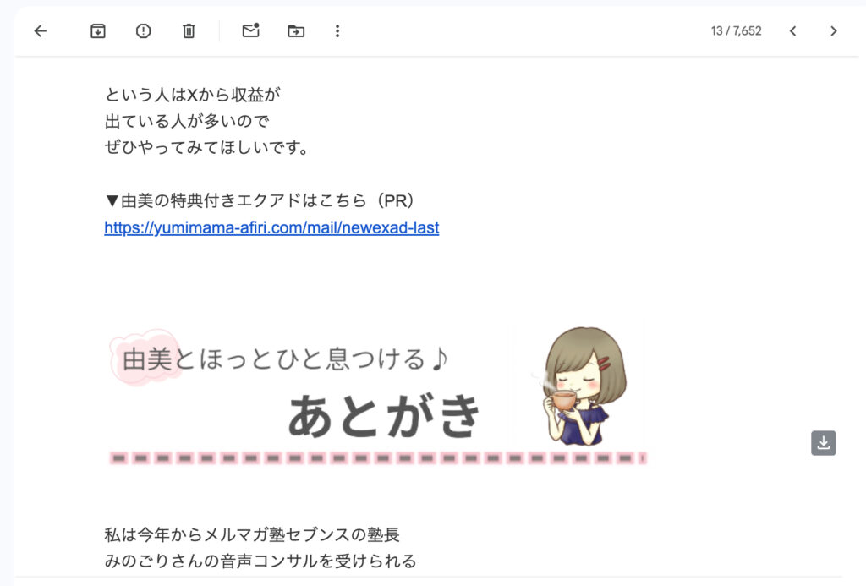Open the Move to folder icon

(296, 31)
